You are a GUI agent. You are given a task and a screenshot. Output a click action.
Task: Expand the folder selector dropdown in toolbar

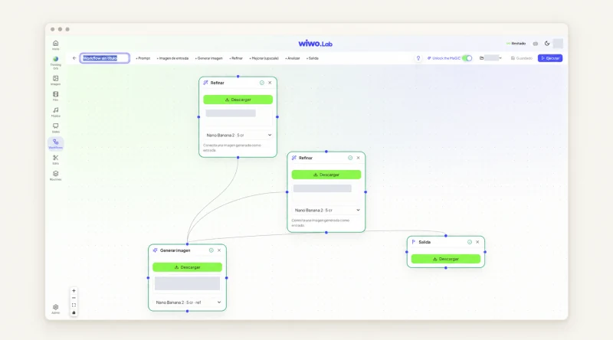(490, 58)
